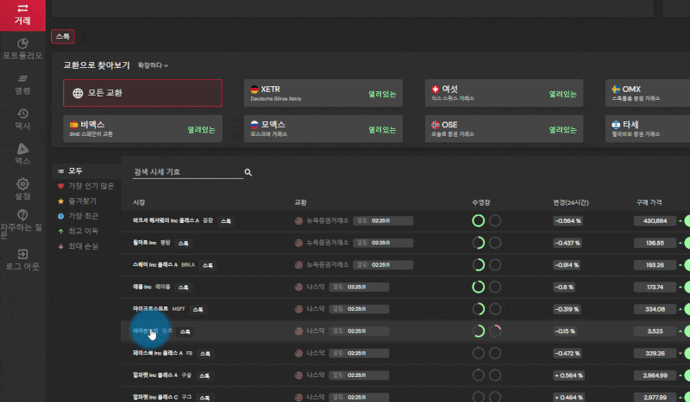Click the red down arrow beside 최대 손실
Viewport: 690px width, 402px height.
[60, 246]
